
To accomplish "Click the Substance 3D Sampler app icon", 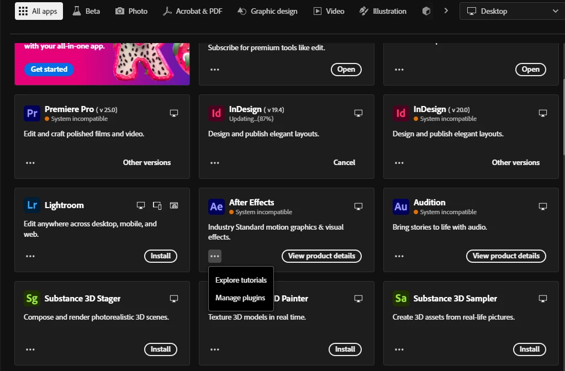I will point(400,299).
